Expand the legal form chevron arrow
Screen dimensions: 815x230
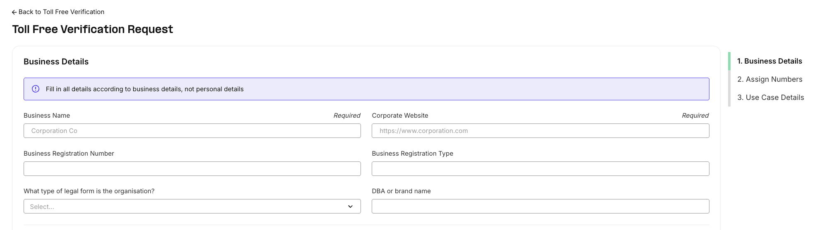pyautogui.click(x=350, y=206)
